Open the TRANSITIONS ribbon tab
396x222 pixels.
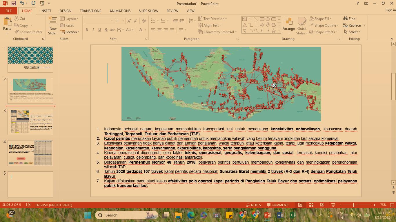pyautogui.click(x=90, y=11)
